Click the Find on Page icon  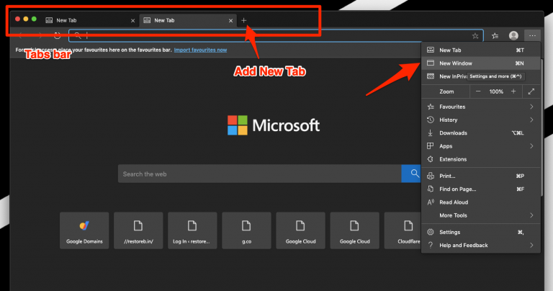431,189
